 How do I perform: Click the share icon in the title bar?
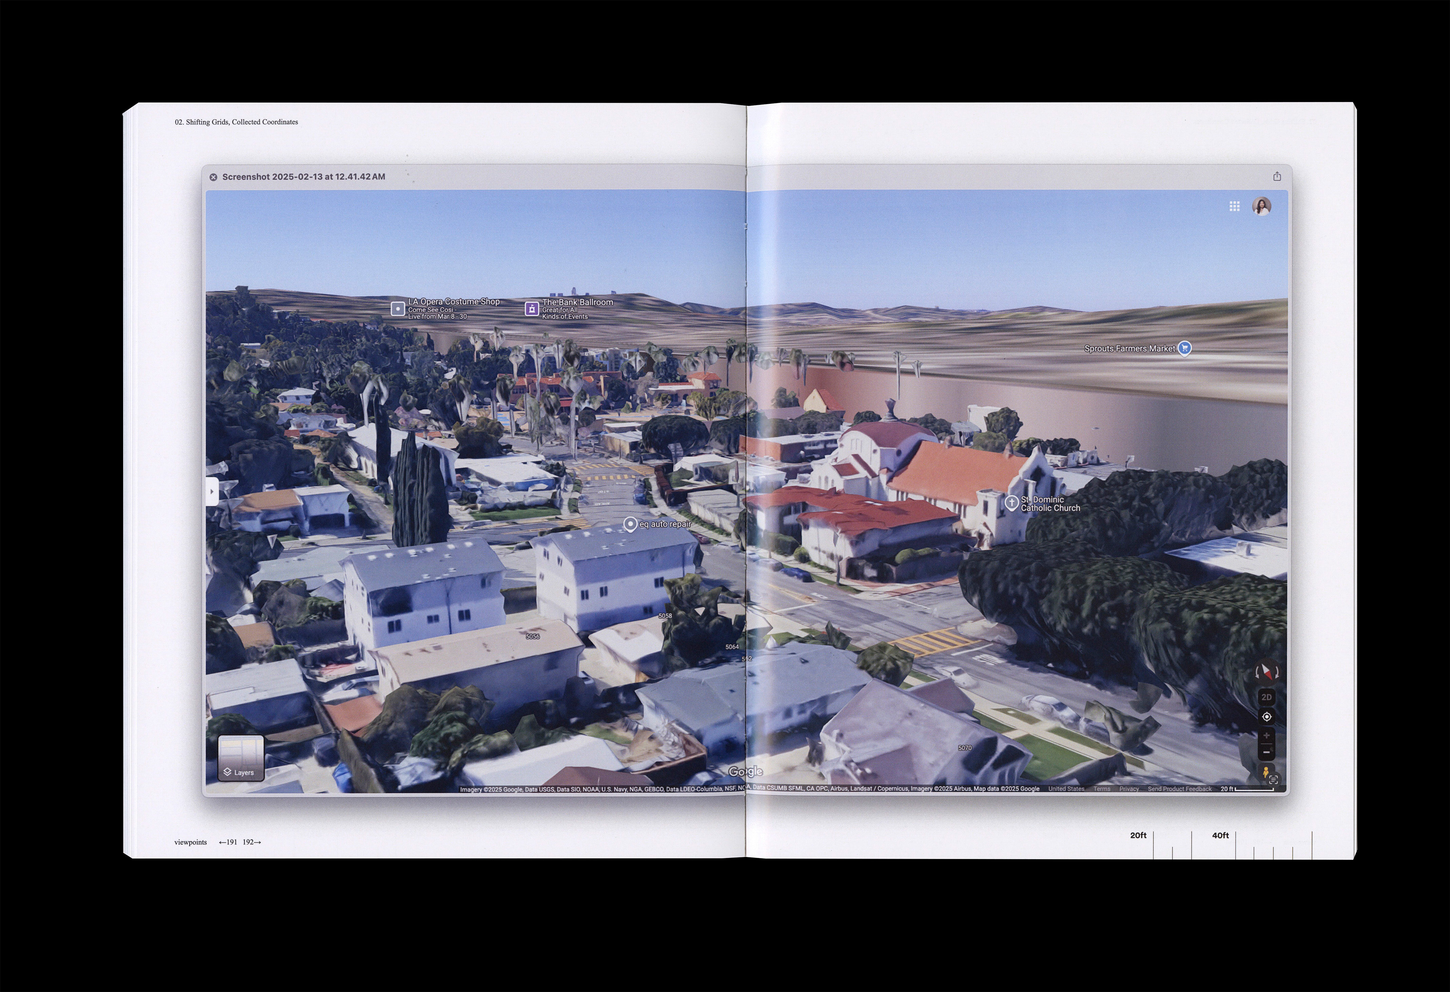1277,177
